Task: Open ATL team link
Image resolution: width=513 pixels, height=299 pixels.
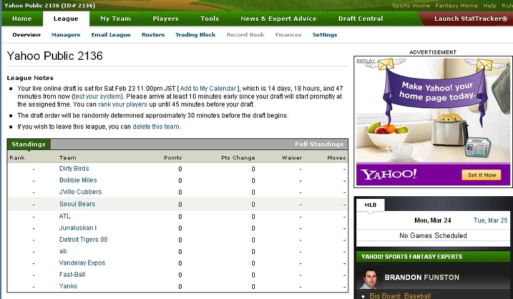Action: (65, 216)
